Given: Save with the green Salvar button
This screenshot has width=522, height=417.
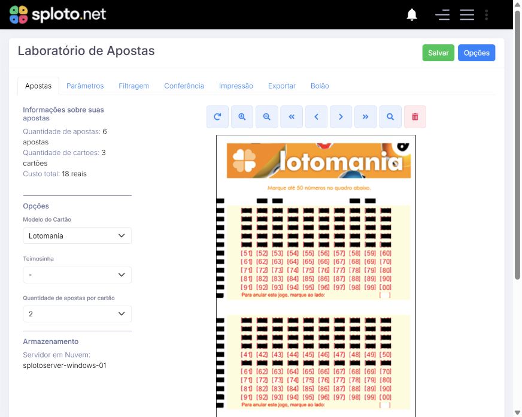Looking at the screenshot, I should tap(438, 53).
